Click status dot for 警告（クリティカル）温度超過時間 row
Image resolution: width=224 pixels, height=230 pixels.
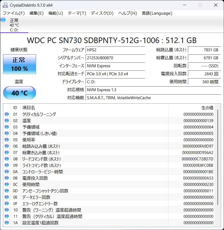(7, 216)
